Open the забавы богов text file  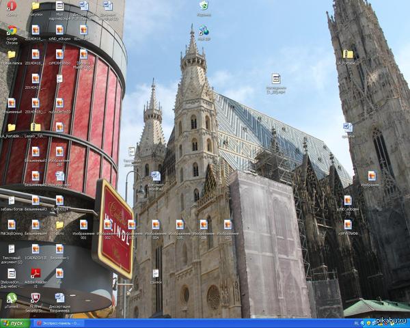coord(11,200)
